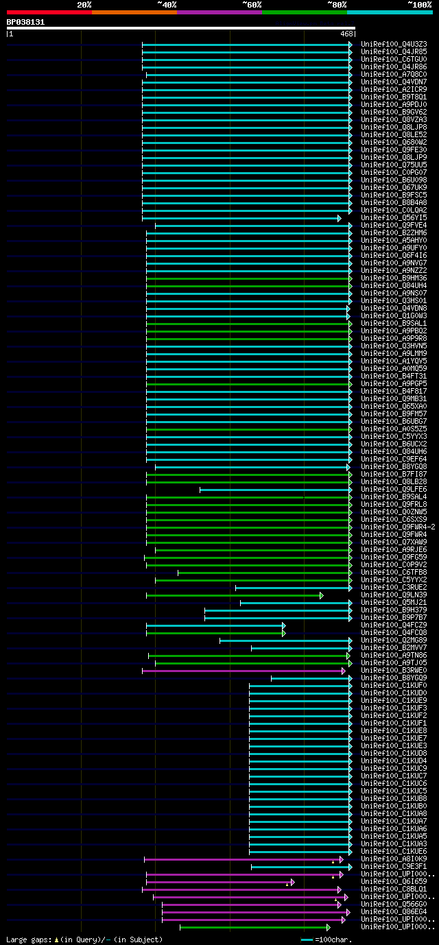Click the arrowhead ending the Q4FCZ9 alignment
The image size is (439, 945).
pos(283,625)
